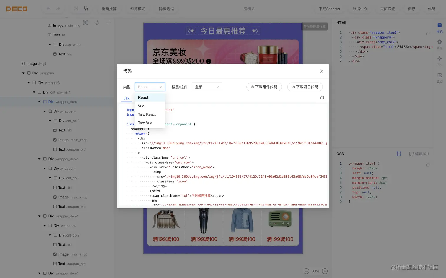Click the 80% zoom level value
This screenshot has height=278, width=446.
316,271
